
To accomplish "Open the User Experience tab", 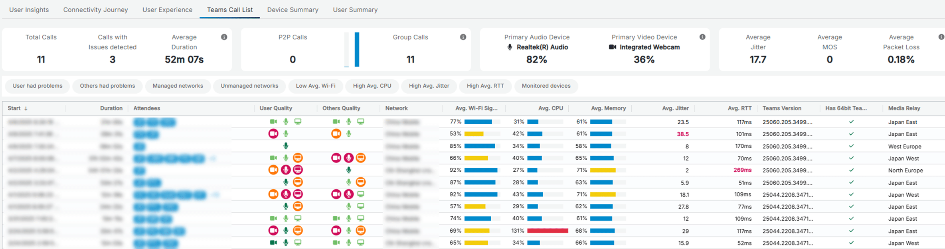I will [167, 10].
